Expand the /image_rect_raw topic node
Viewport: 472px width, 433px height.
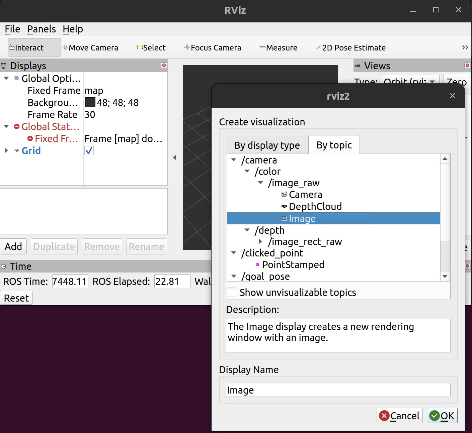(x=260, y=241)
